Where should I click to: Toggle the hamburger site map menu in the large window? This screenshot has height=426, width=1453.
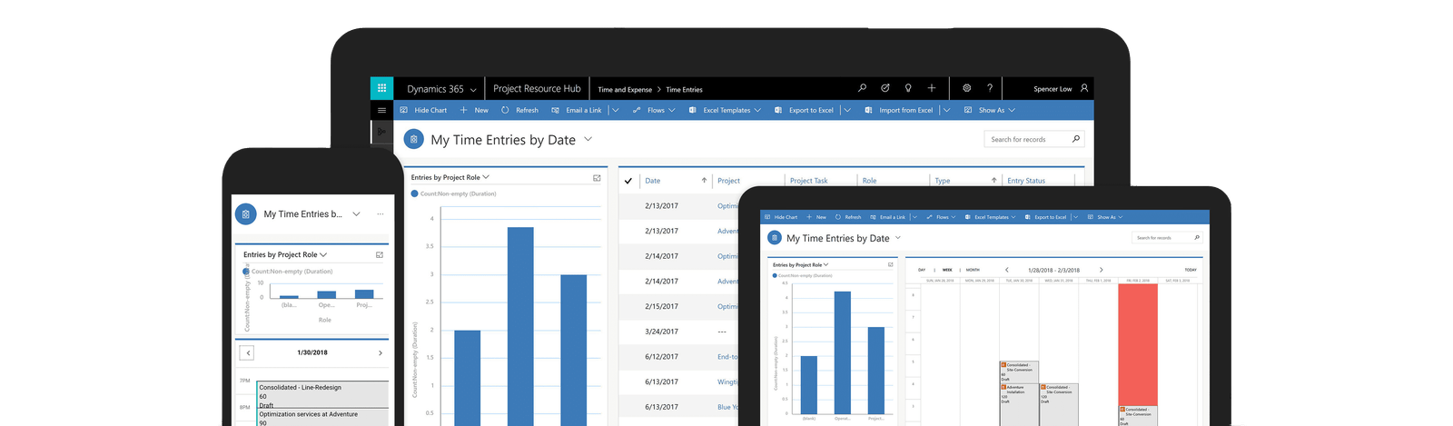[x=381, y=110]
